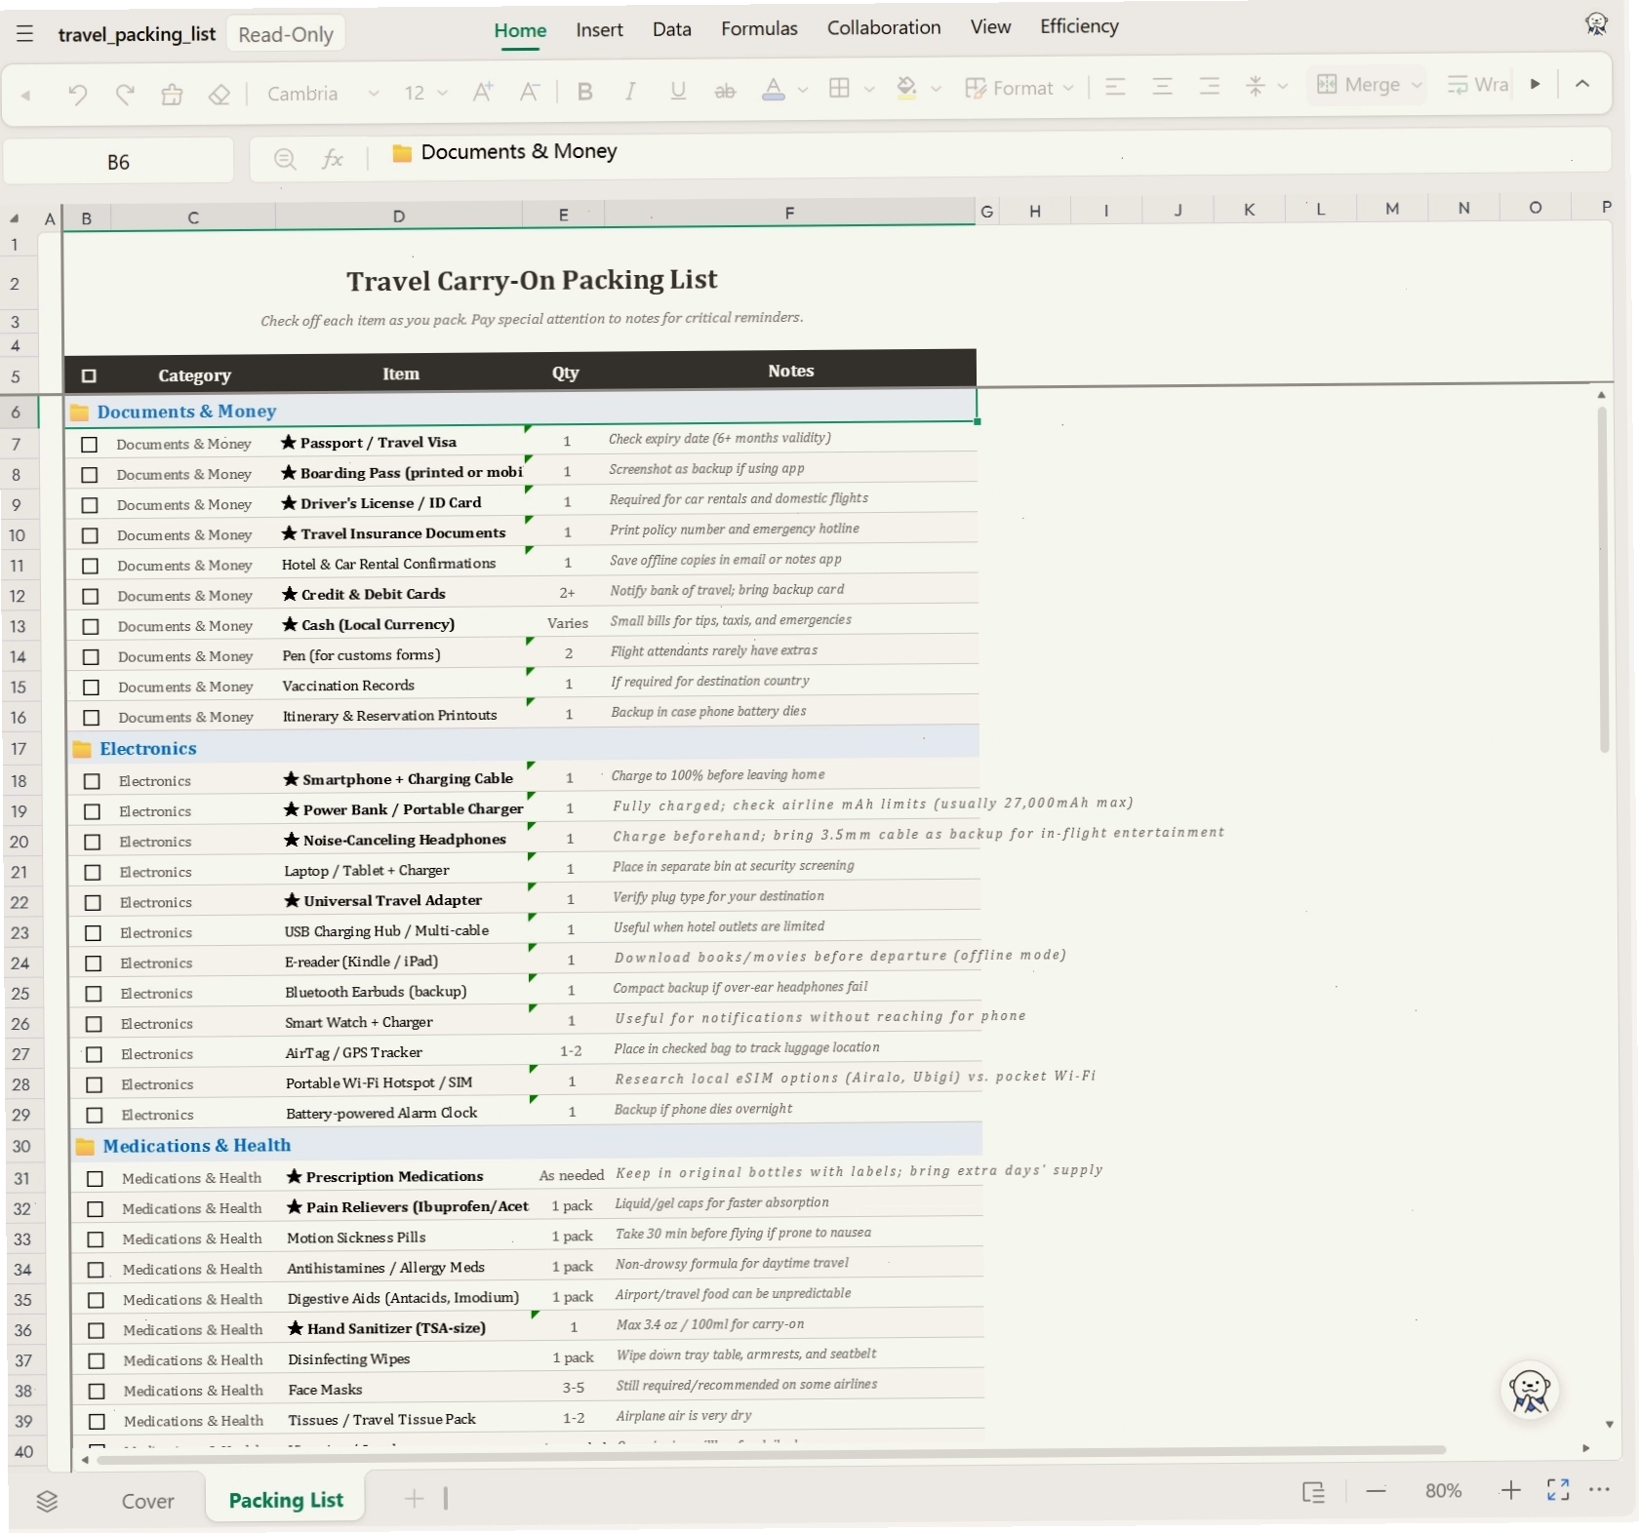Expand the borders dropdown arrow
This screenshot has width=1639, height=1533.
[869, 89]
